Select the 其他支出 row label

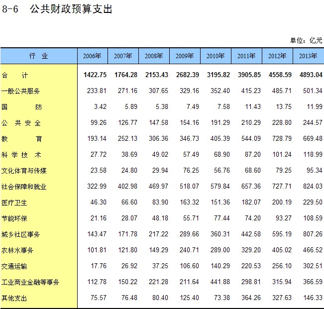click(14, 298)
